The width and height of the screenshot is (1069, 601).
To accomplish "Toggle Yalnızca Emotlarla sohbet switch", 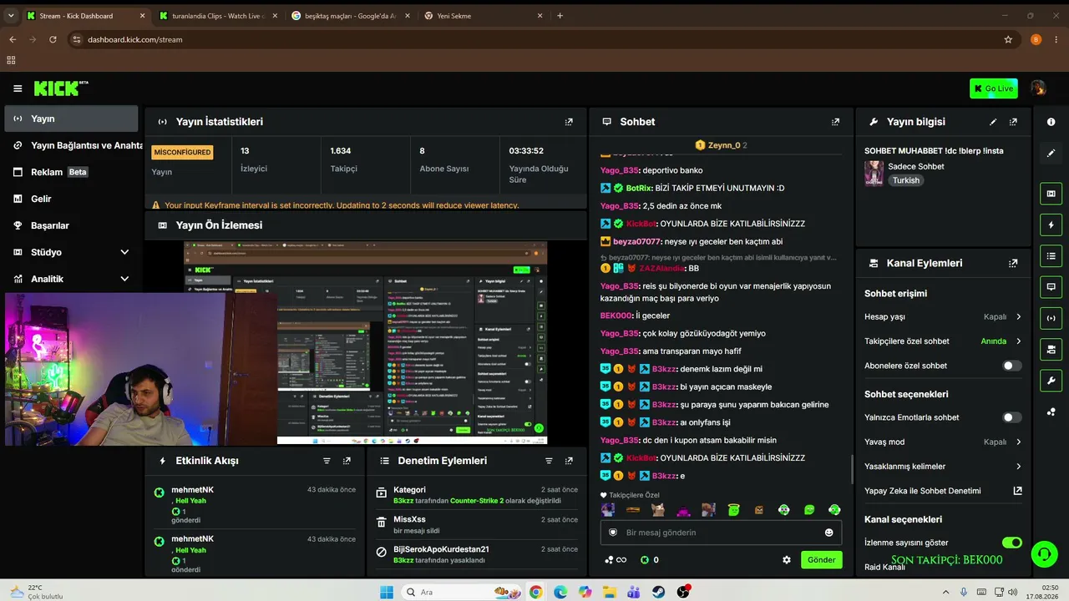I will [x=1011, y=417].
